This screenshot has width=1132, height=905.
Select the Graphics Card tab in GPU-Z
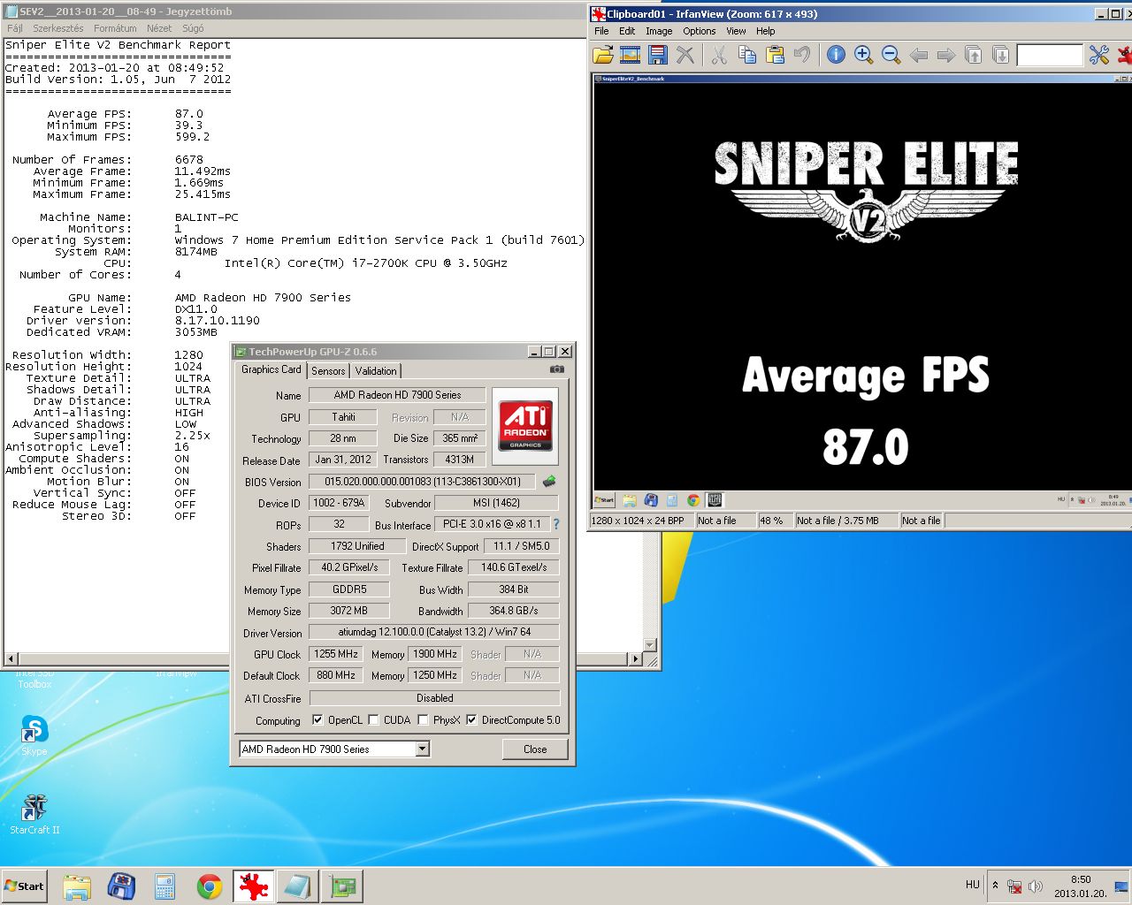coord(272,369)
